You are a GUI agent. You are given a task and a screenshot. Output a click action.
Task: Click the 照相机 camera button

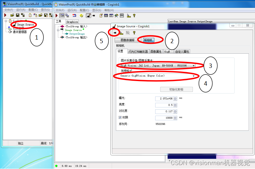click(x=148, y=40)
